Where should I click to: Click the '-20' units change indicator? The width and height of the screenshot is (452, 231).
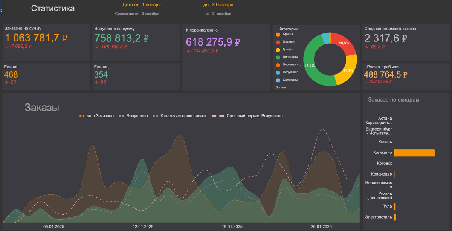click(11, 82)
